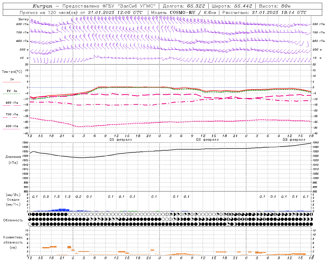Click the 0.2 precipitation amount value

pos(78,197)
